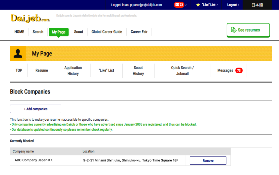Open the Application History tab
The height and width of the screenshot is (175, 279).
[73, 71]
